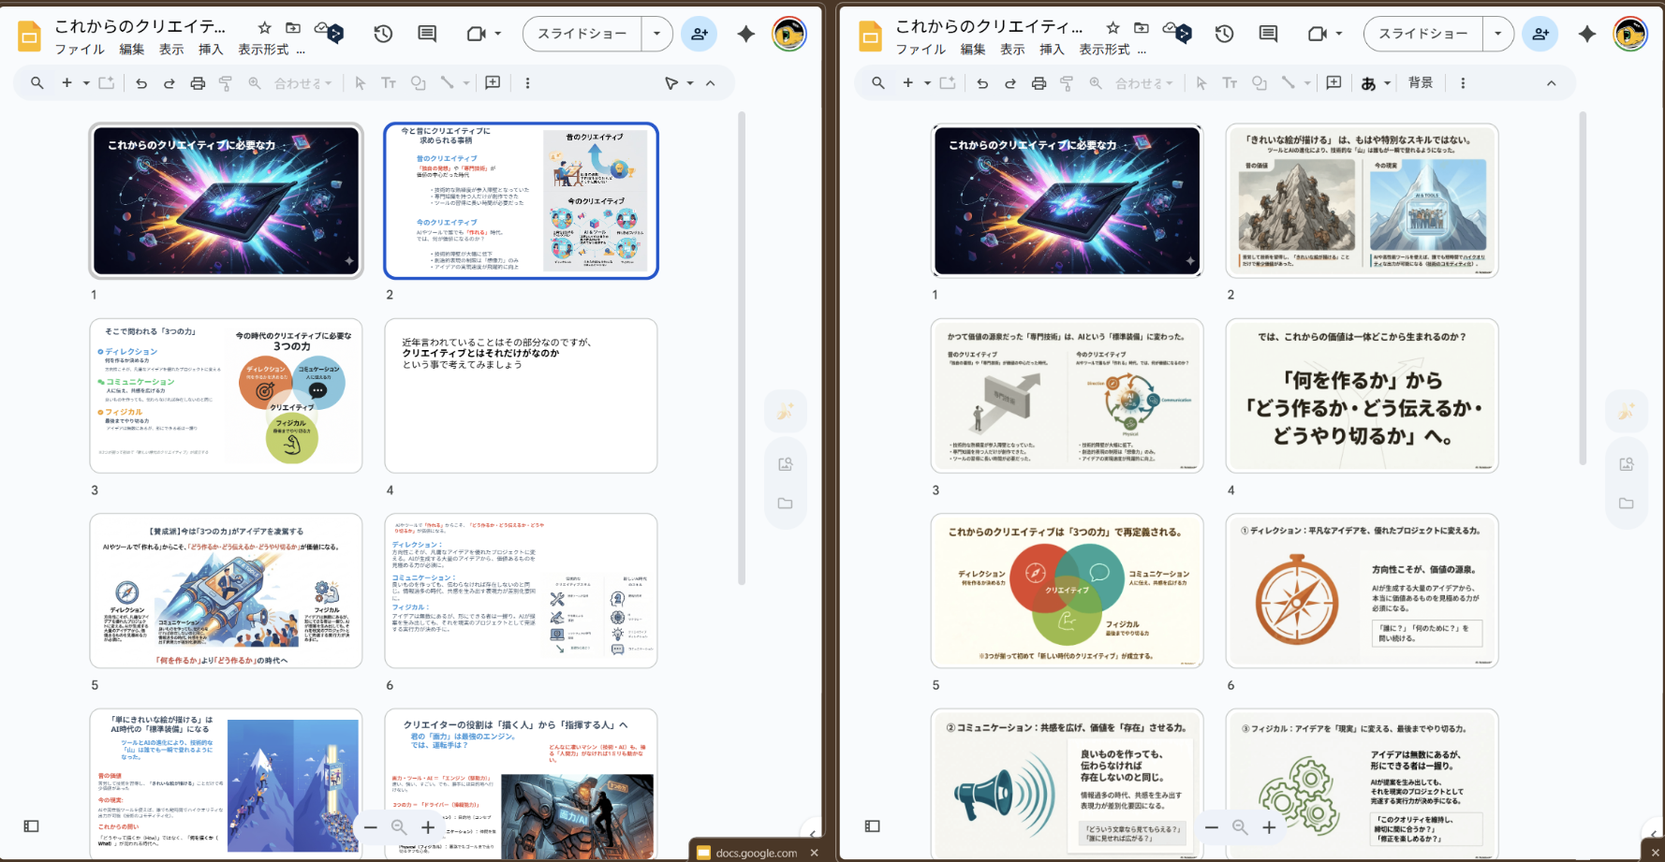
Task: Collapse the menus with the right window chevron
Action: click(x=1551, y=83)
